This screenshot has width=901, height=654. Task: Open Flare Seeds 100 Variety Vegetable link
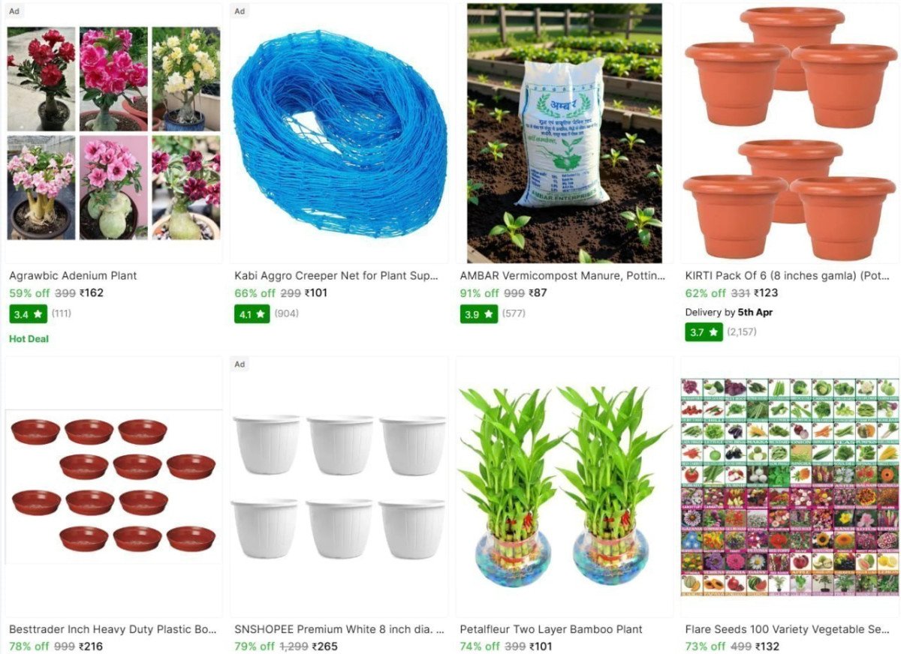[788, 629]
